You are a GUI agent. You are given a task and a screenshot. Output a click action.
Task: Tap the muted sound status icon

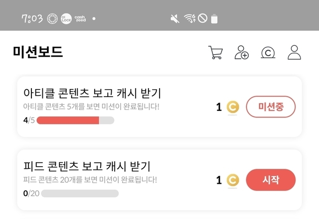[x=175, y=19]
